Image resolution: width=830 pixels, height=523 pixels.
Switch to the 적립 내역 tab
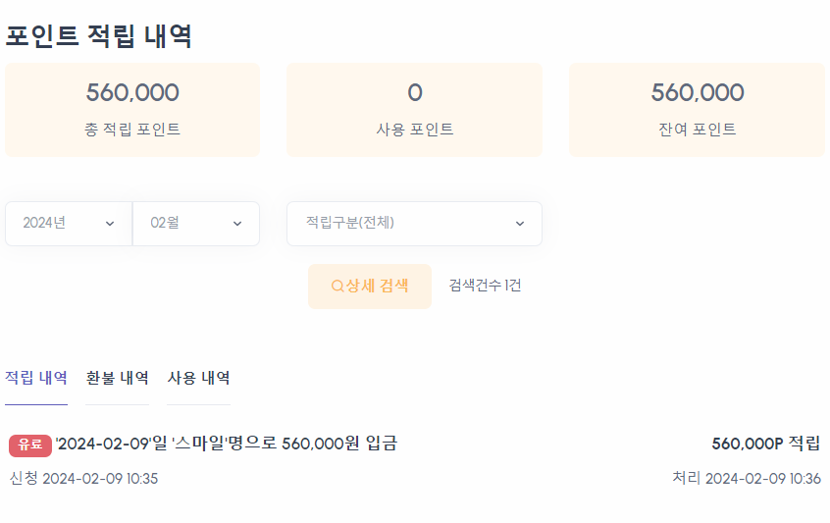click(36, 378)
